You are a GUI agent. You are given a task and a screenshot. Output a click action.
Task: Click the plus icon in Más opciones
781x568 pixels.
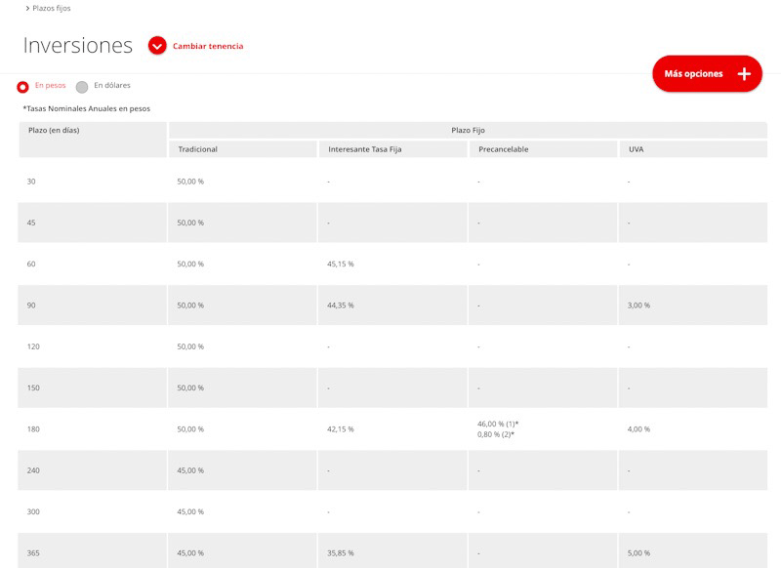(743, 74)
